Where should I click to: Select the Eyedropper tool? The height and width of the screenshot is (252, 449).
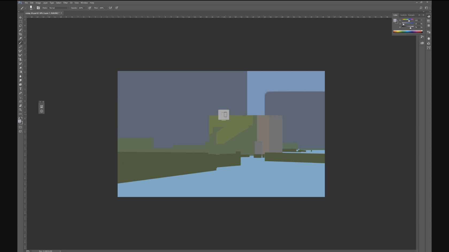(20, 38)
